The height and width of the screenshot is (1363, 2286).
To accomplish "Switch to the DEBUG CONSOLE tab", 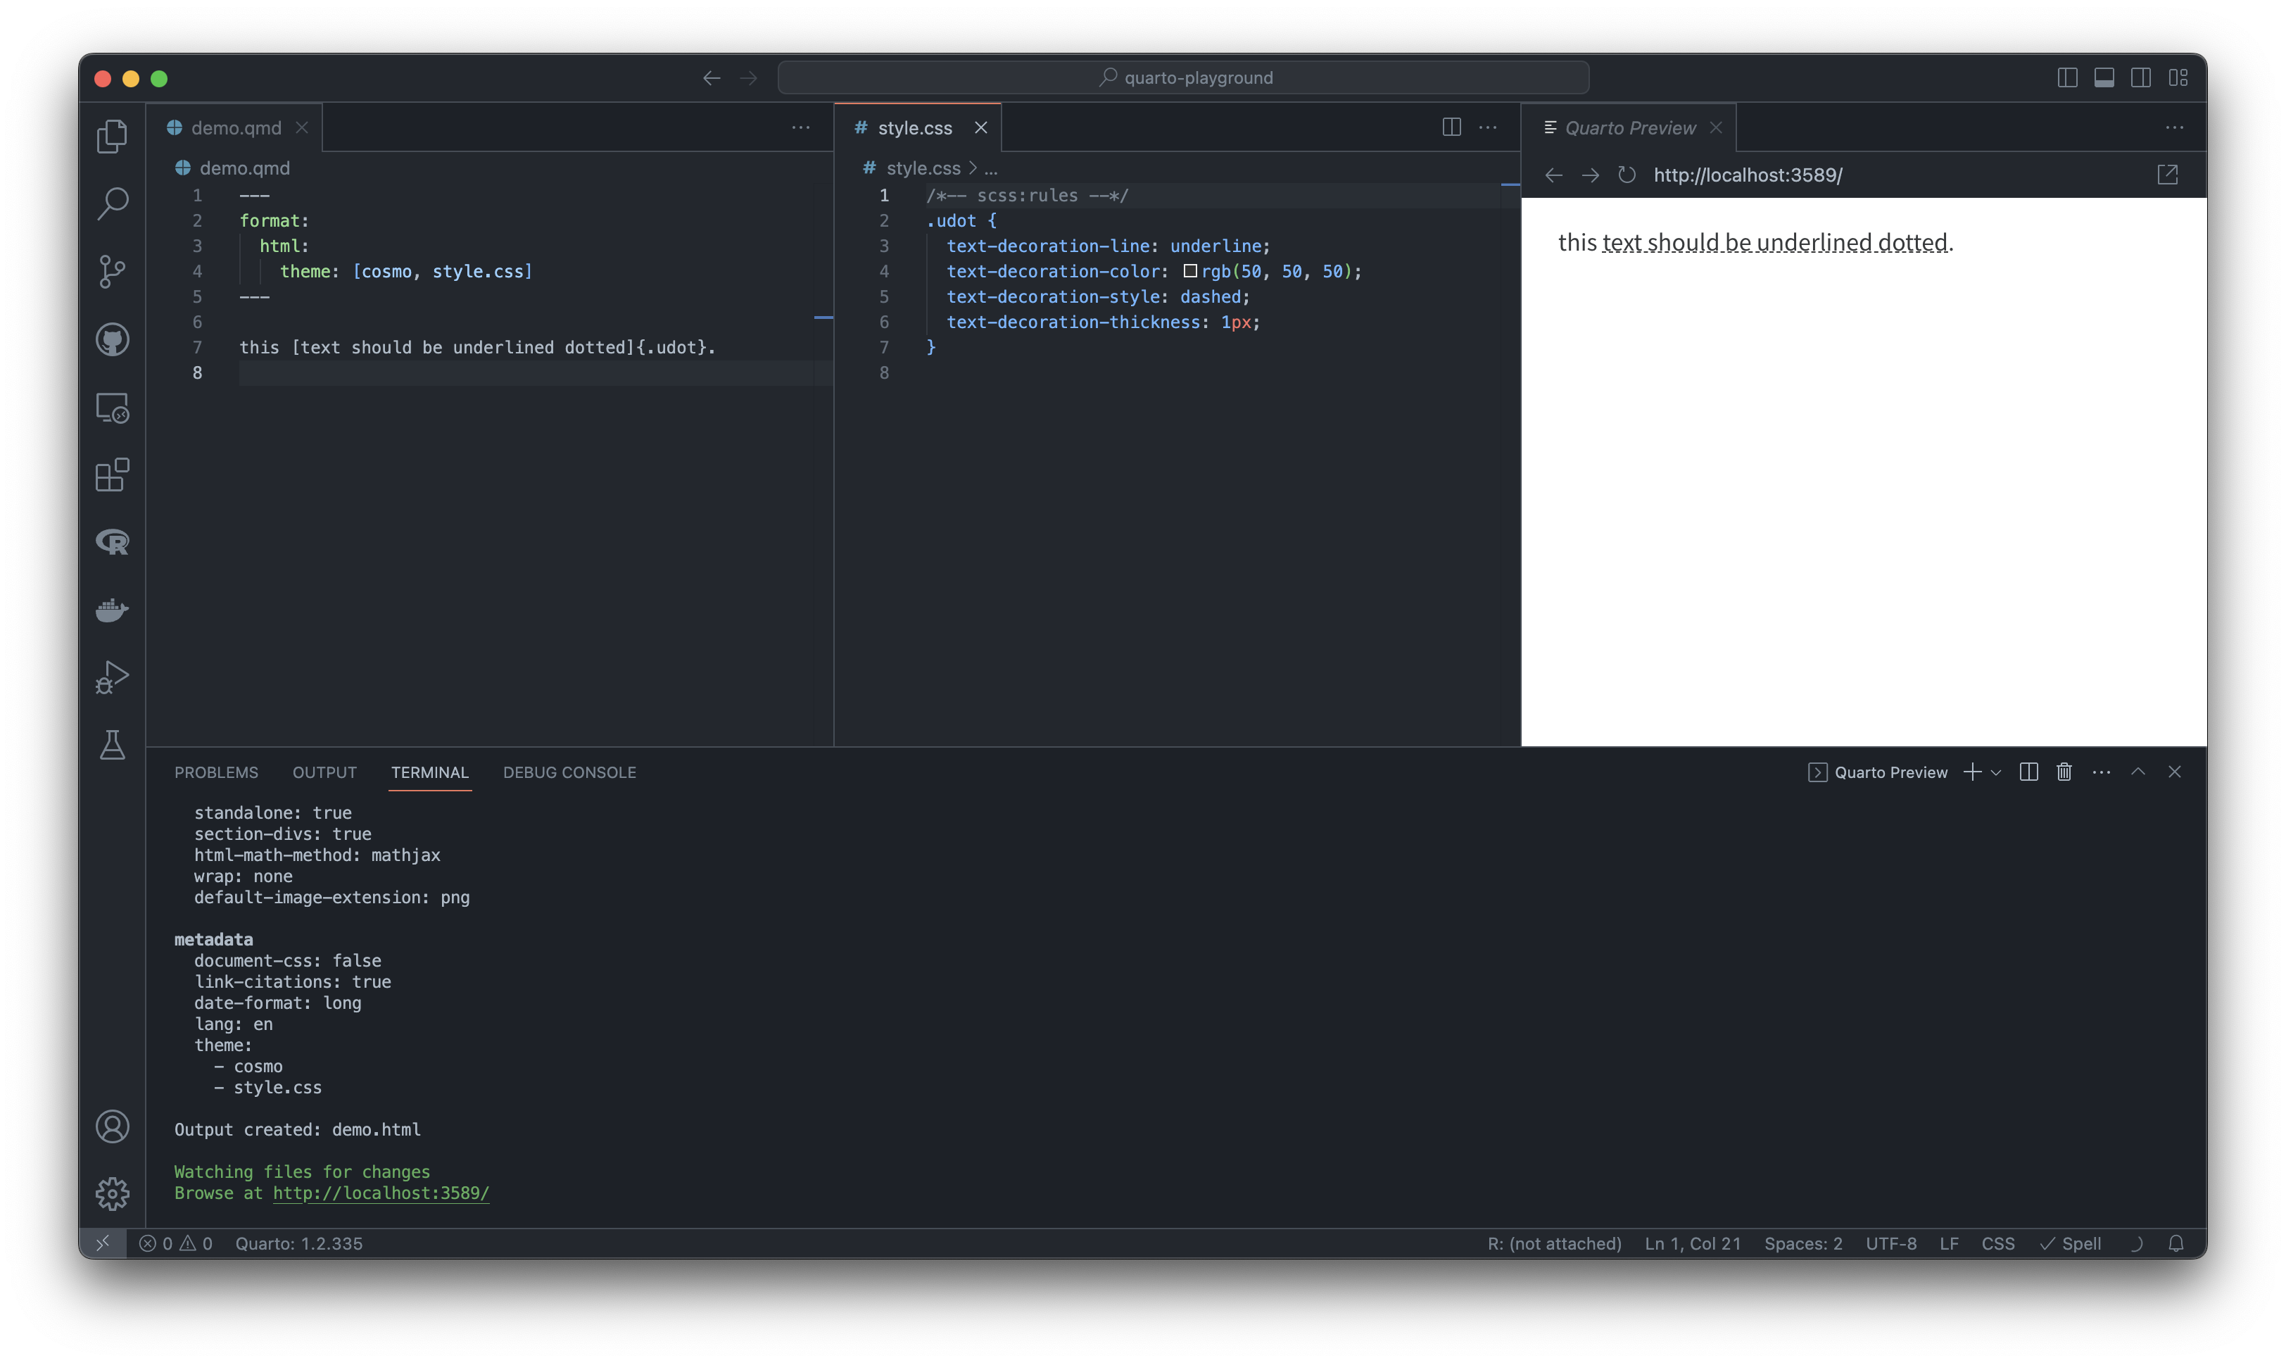I will (x=569, y=772).
